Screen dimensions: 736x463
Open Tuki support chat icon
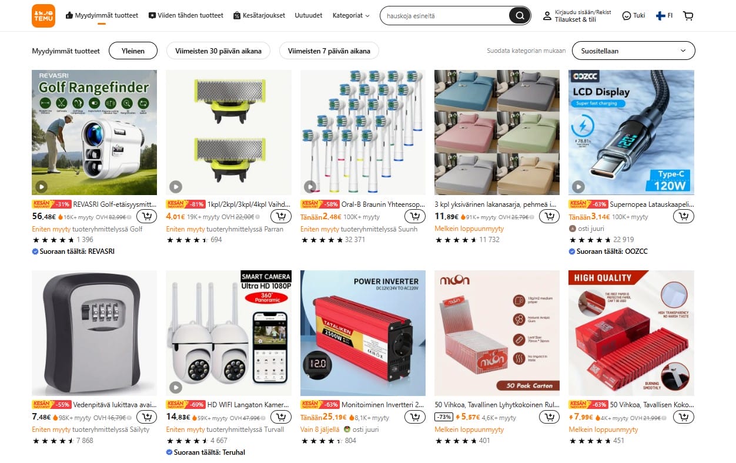(634, 16)
